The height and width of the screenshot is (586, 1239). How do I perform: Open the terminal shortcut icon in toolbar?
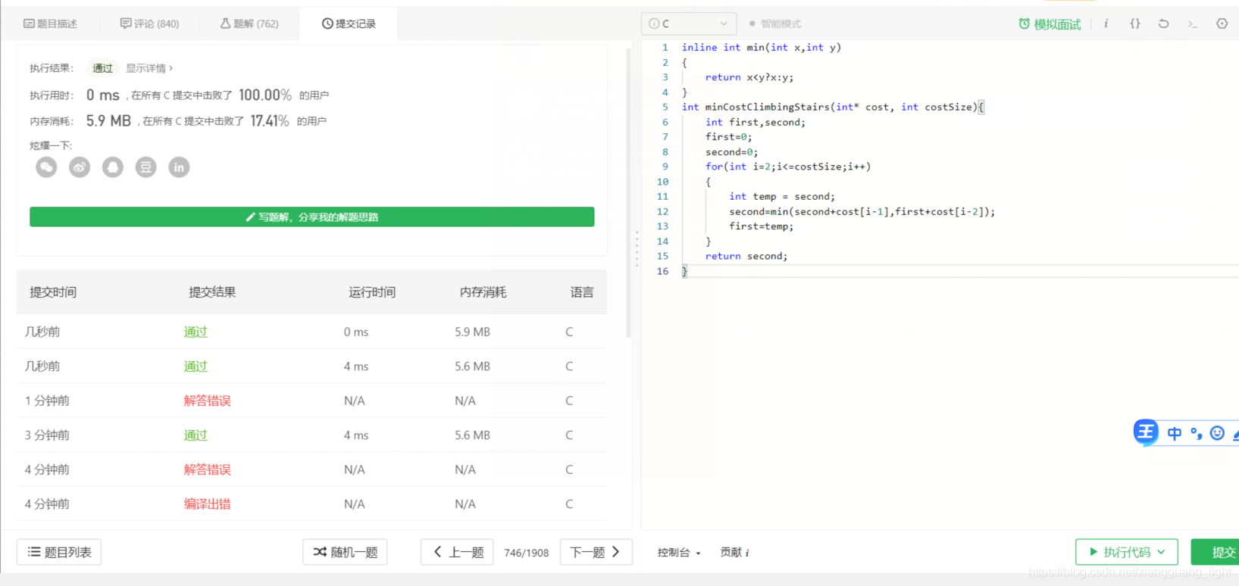coord(1193,24)
